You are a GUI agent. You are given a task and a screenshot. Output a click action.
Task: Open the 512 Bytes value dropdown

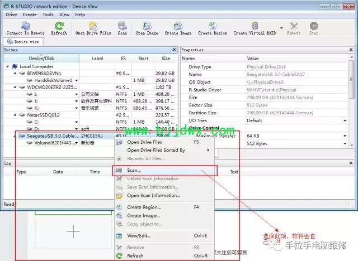tap(345, 143)
